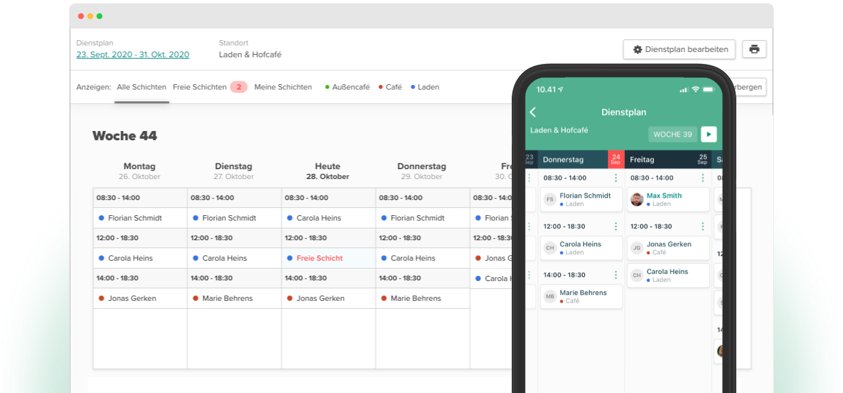The width and height of the screenshot is (843, 393).
Task: Tap the Laden & Hofcafé title in the phone app
Action: (559, 130)
